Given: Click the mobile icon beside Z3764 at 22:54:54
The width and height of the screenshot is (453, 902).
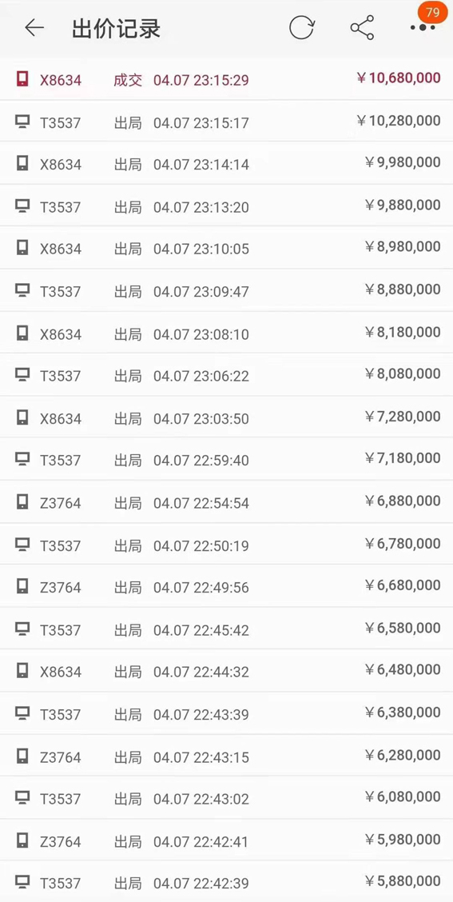Looking at the screenshot, I should coord(22,502).
